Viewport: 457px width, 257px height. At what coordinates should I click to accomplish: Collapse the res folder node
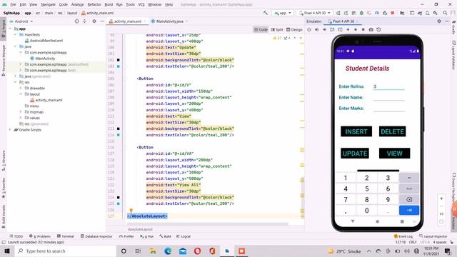(15, 82)
